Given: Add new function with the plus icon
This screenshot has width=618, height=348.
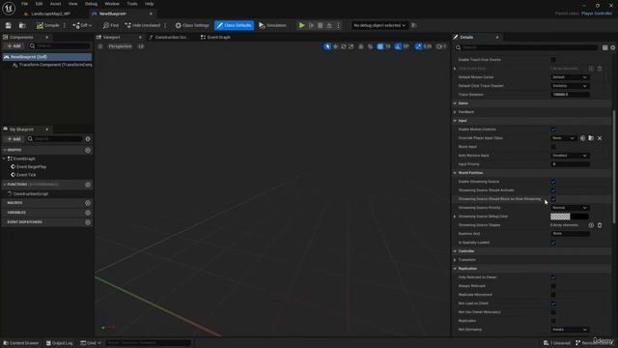Looking at the screenshot, I should [88, 185].
